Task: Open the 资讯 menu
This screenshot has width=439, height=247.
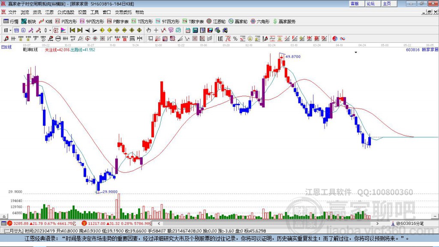Action: coord(37,12)
